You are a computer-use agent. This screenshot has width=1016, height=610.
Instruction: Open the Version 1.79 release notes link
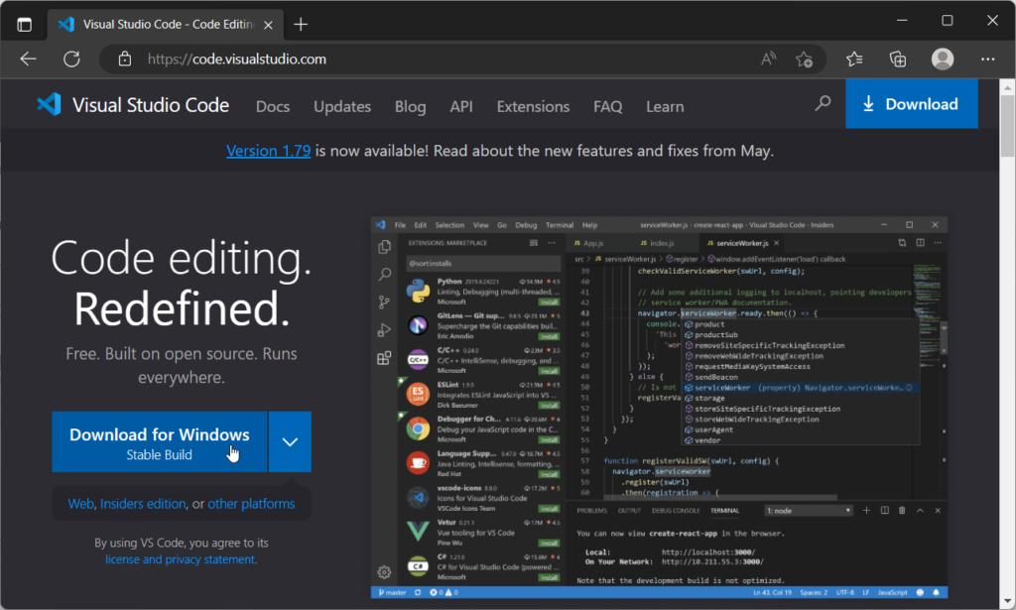[x=268, y=151]
